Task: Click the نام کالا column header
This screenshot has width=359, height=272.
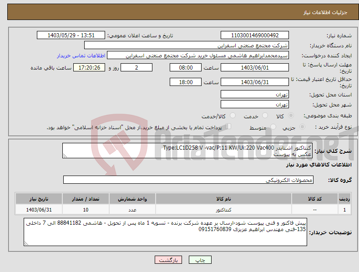Action: click(223, 199)
